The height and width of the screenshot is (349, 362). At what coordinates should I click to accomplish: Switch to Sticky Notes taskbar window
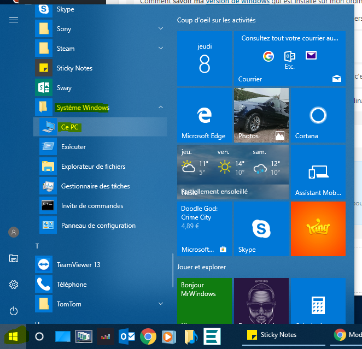284,335
